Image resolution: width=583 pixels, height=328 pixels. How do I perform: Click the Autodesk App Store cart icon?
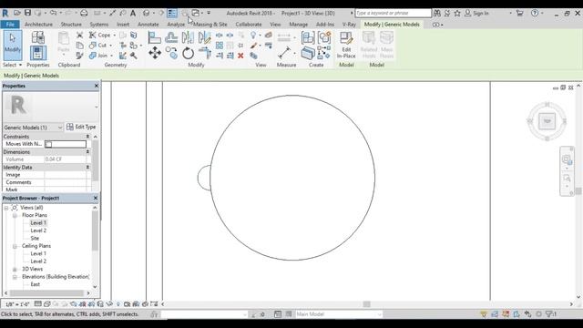tap(520, 13)
